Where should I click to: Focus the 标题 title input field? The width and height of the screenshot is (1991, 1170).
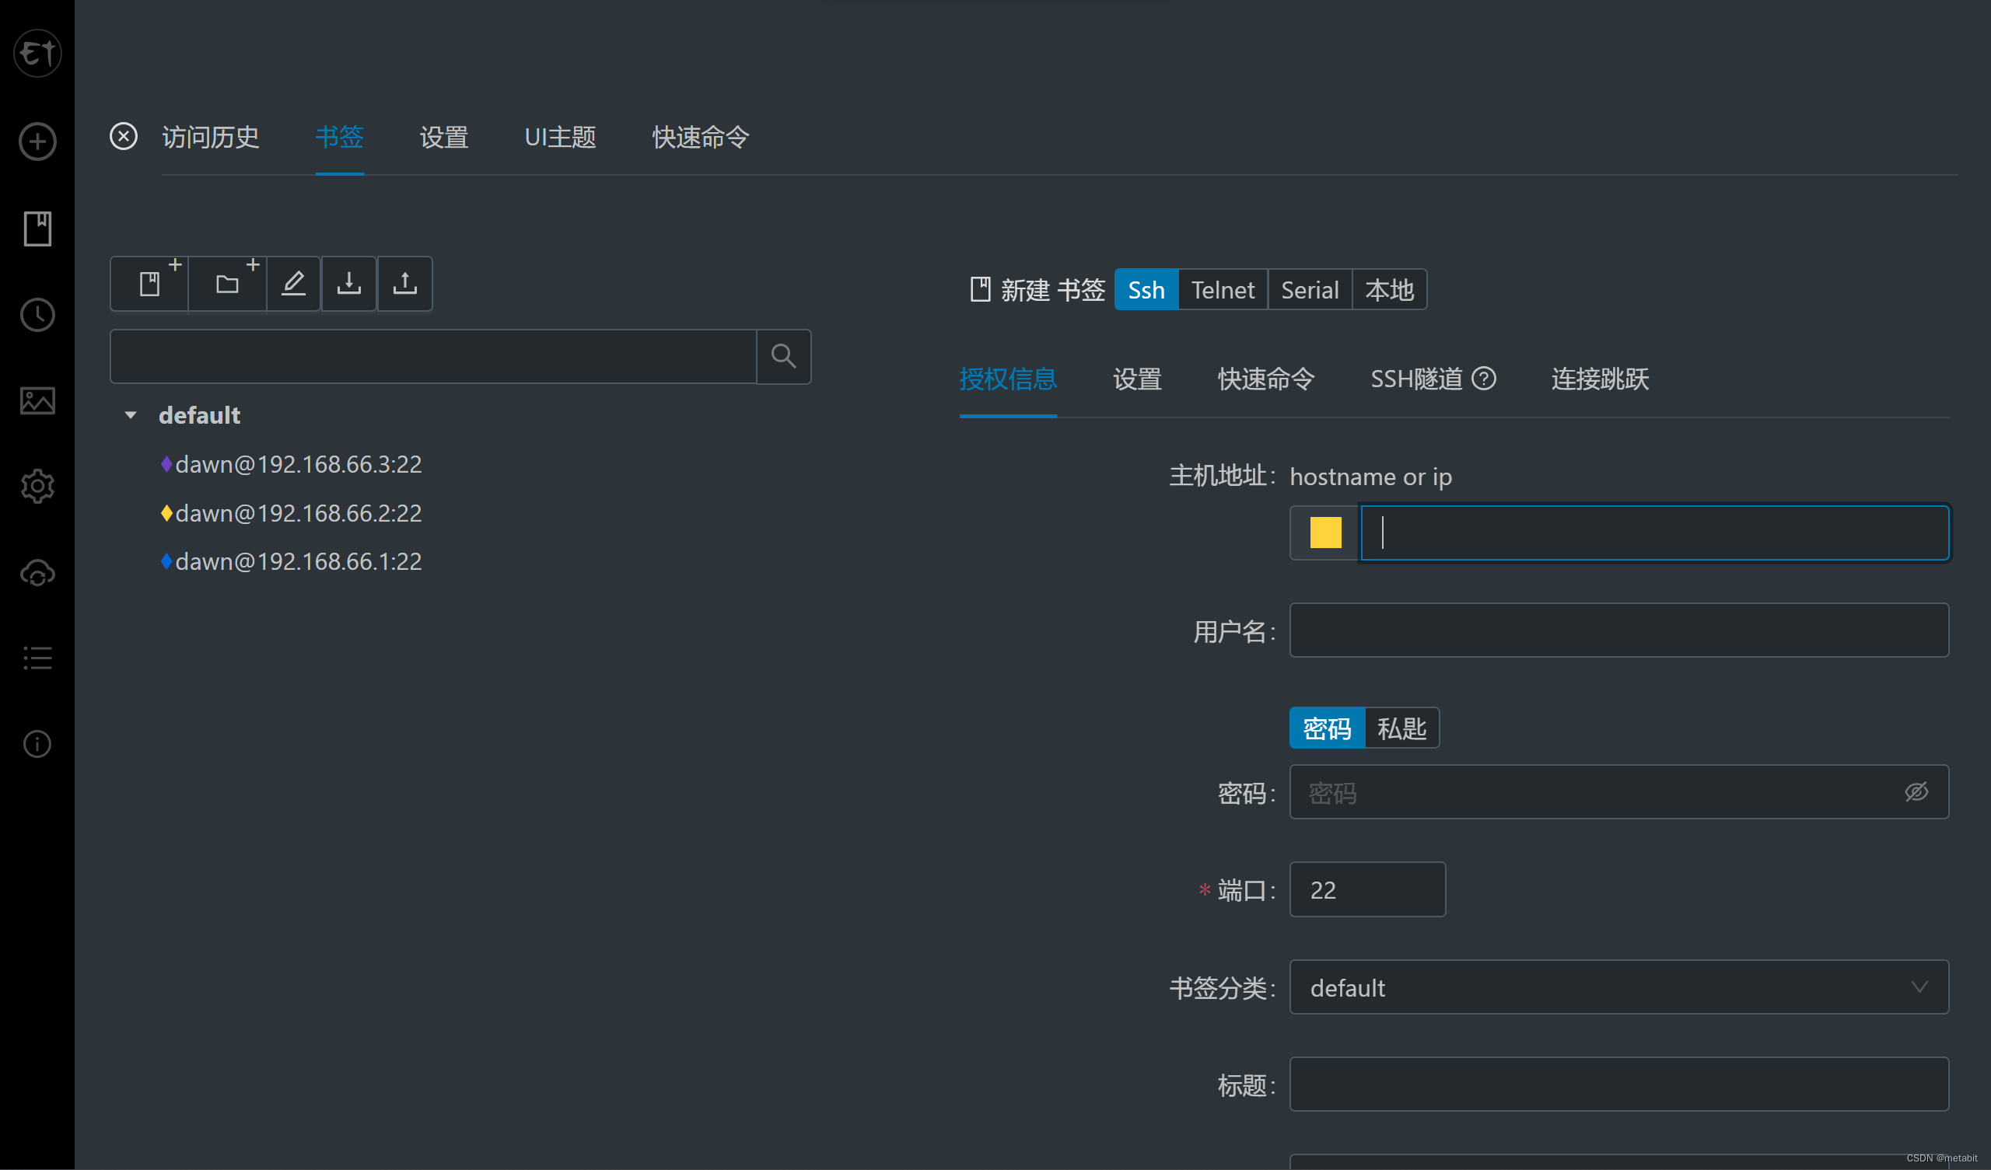1619,1084
